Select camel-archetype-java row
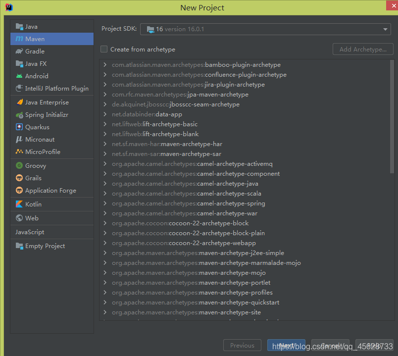Viewport: 398px width, 356px height. click(245, 184)
